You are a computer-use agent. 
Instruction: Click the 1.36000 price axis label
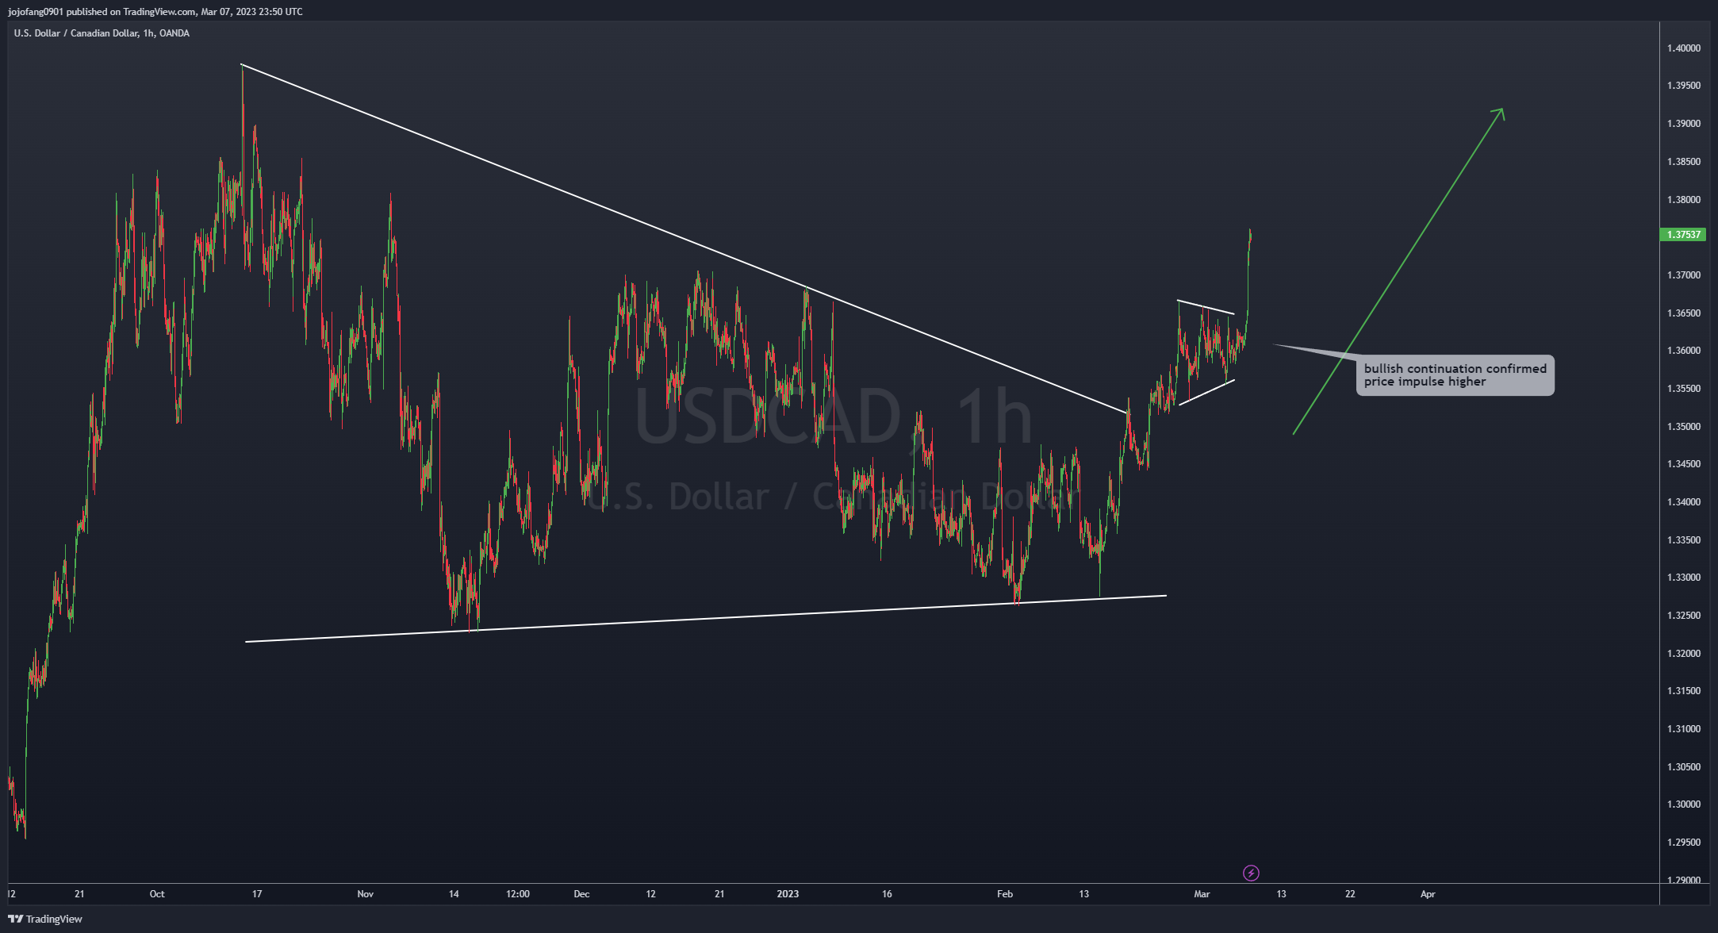(x=1683, y=351)
